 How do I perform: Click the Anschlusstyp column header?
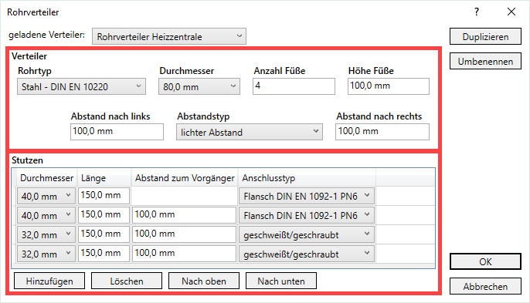pos(307,178)
